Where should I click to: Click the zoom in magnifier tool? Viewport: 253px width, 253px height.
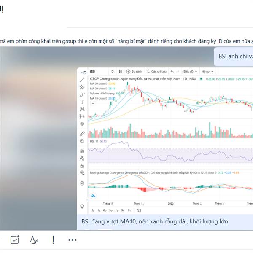pos(82,141)
